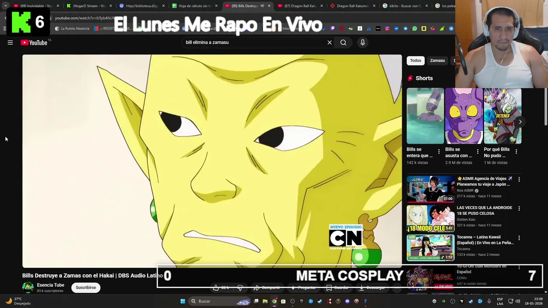
Task: Toggle the microphone tray icon
Action: coord(489,301)
